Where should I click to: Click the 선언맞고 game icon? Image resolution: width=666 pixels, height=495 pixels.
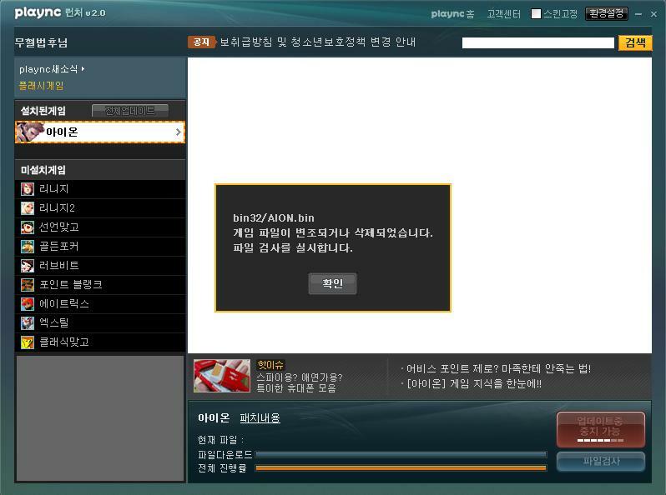(x=28, y=227)
